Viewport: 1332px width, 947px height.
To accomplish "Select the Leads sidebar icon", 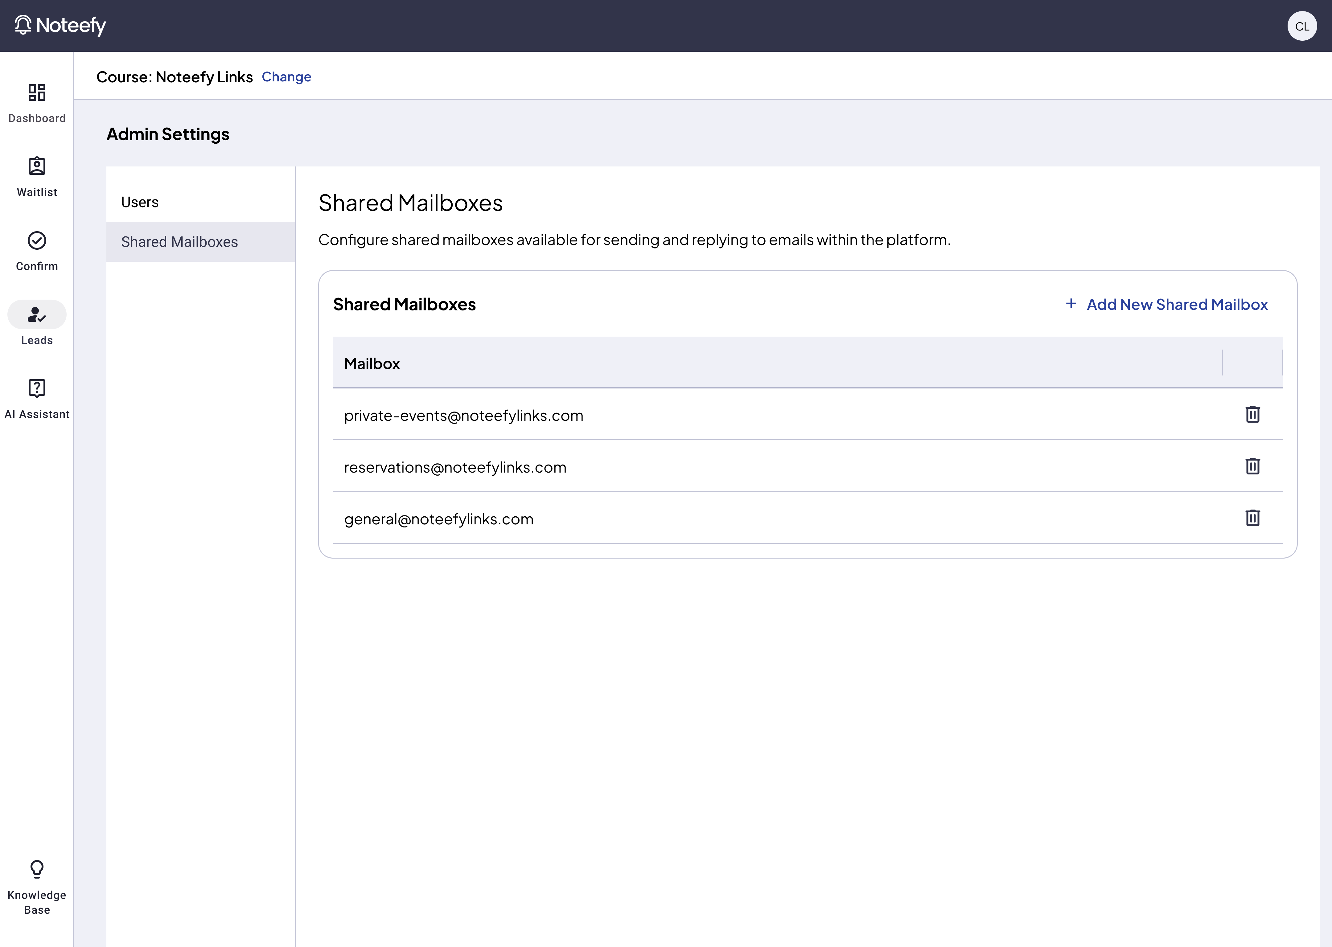I will pyautogui.click(x=37, y=315).
